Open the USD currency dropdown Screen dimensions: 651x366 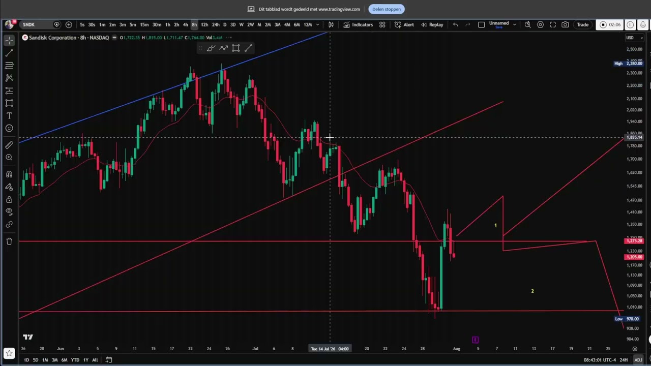tap(634, 38)
